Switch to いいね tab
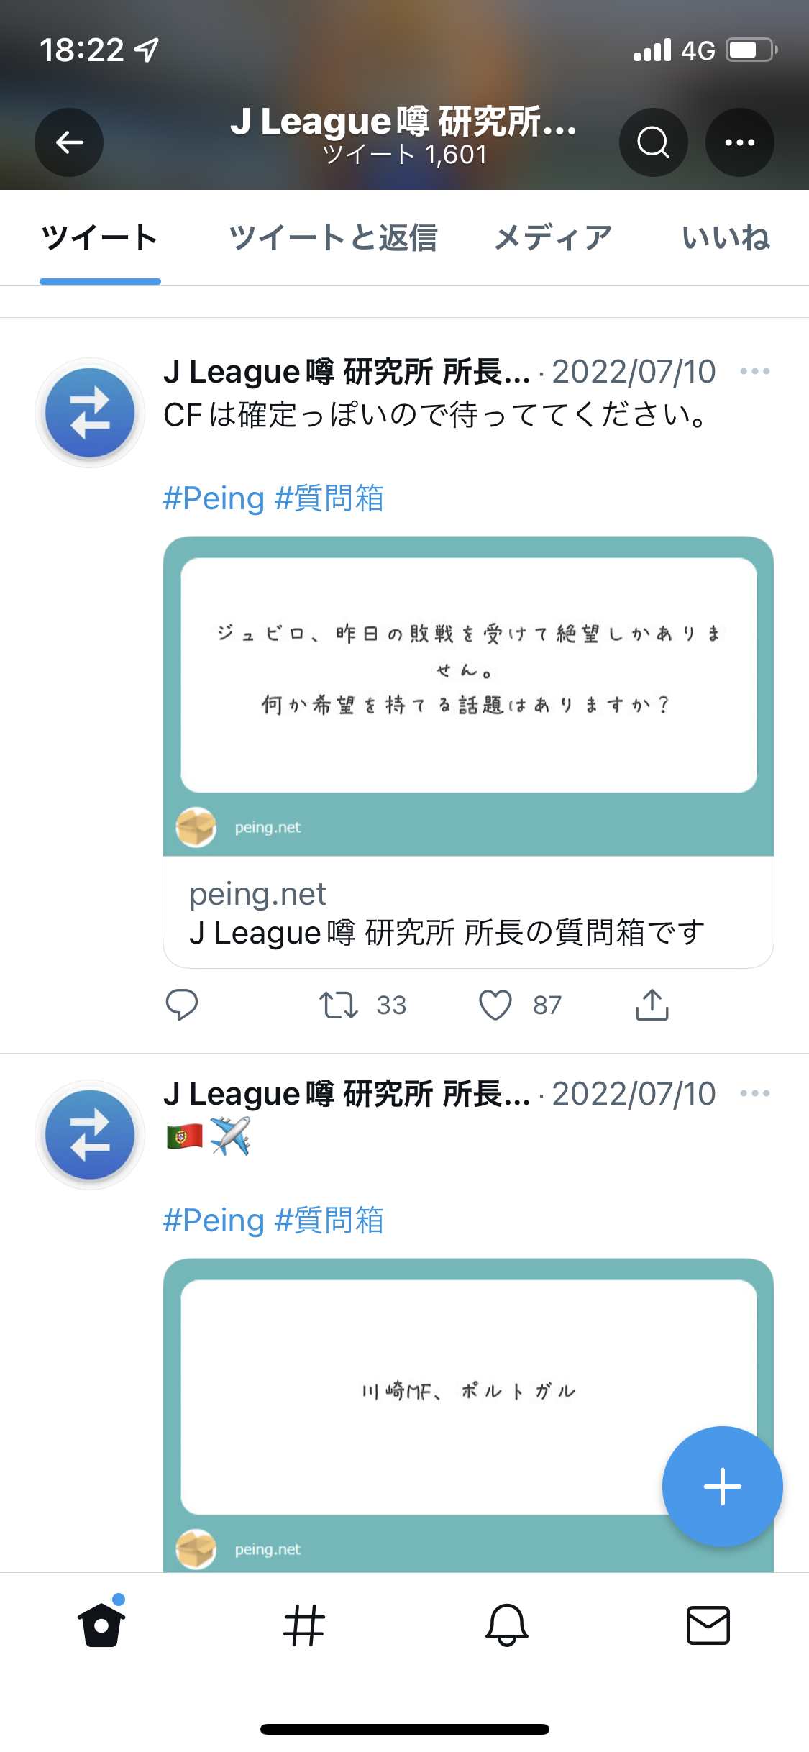Image resolution: width=809 pixels, height=1752 pixels. click(x=726, y=237)
